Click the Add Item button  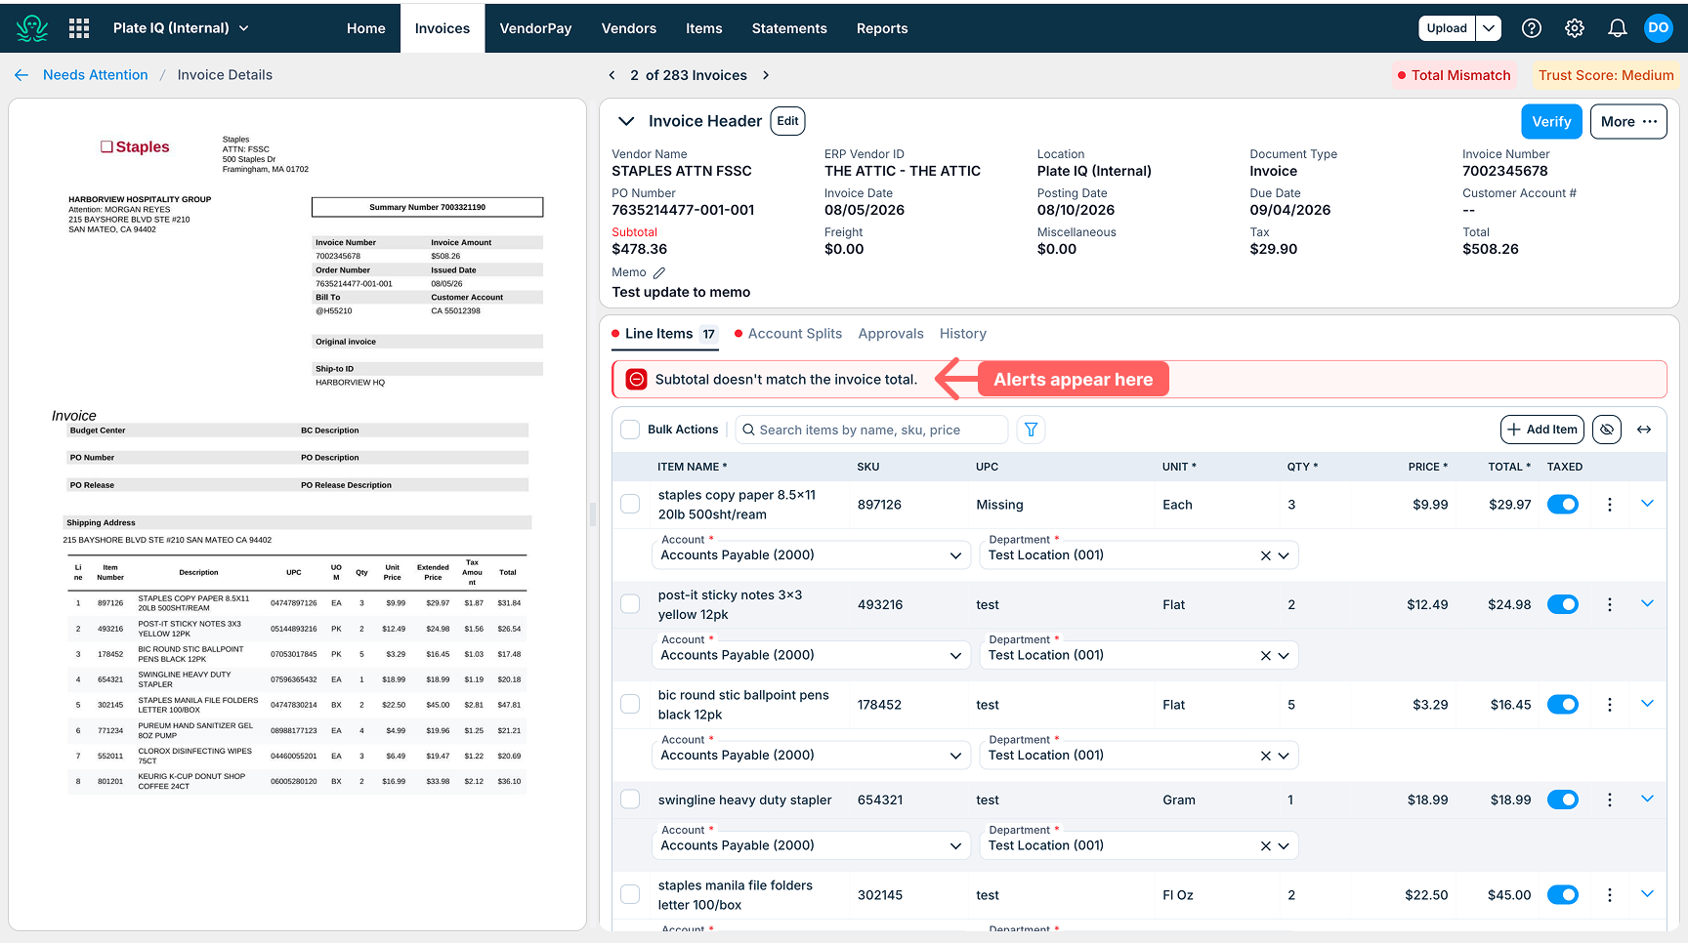pyautogui.click(x=1542, y=430)
